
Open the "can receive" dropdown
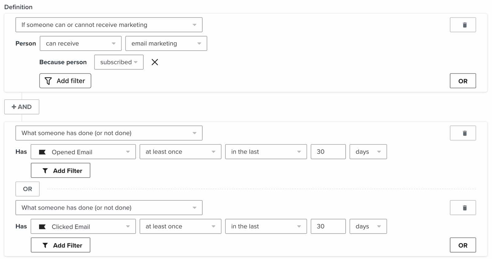click(x=80, y=43)
